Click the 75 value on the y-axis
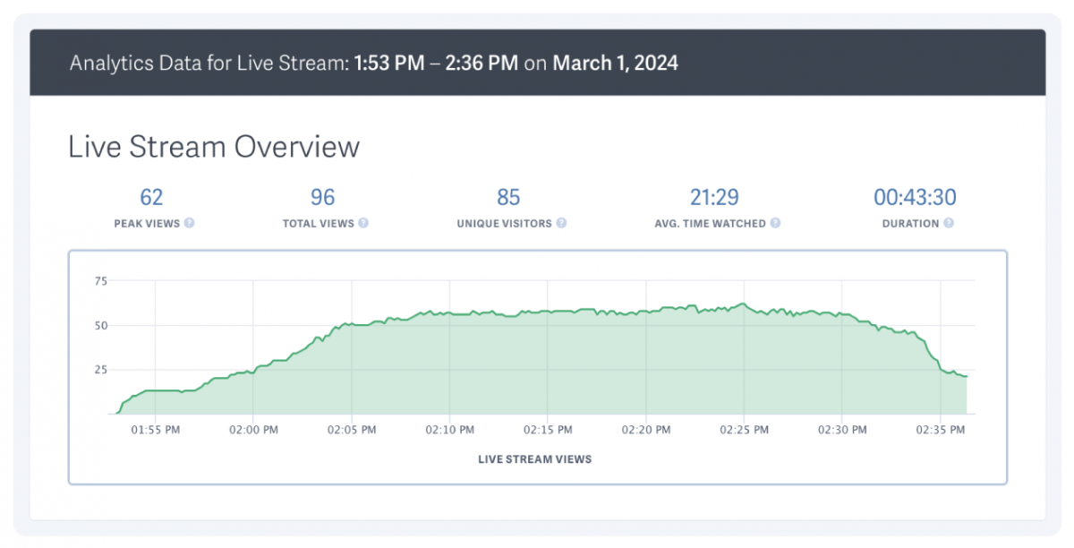Viewport: 1074px width, 548px height. pos(101,280)
